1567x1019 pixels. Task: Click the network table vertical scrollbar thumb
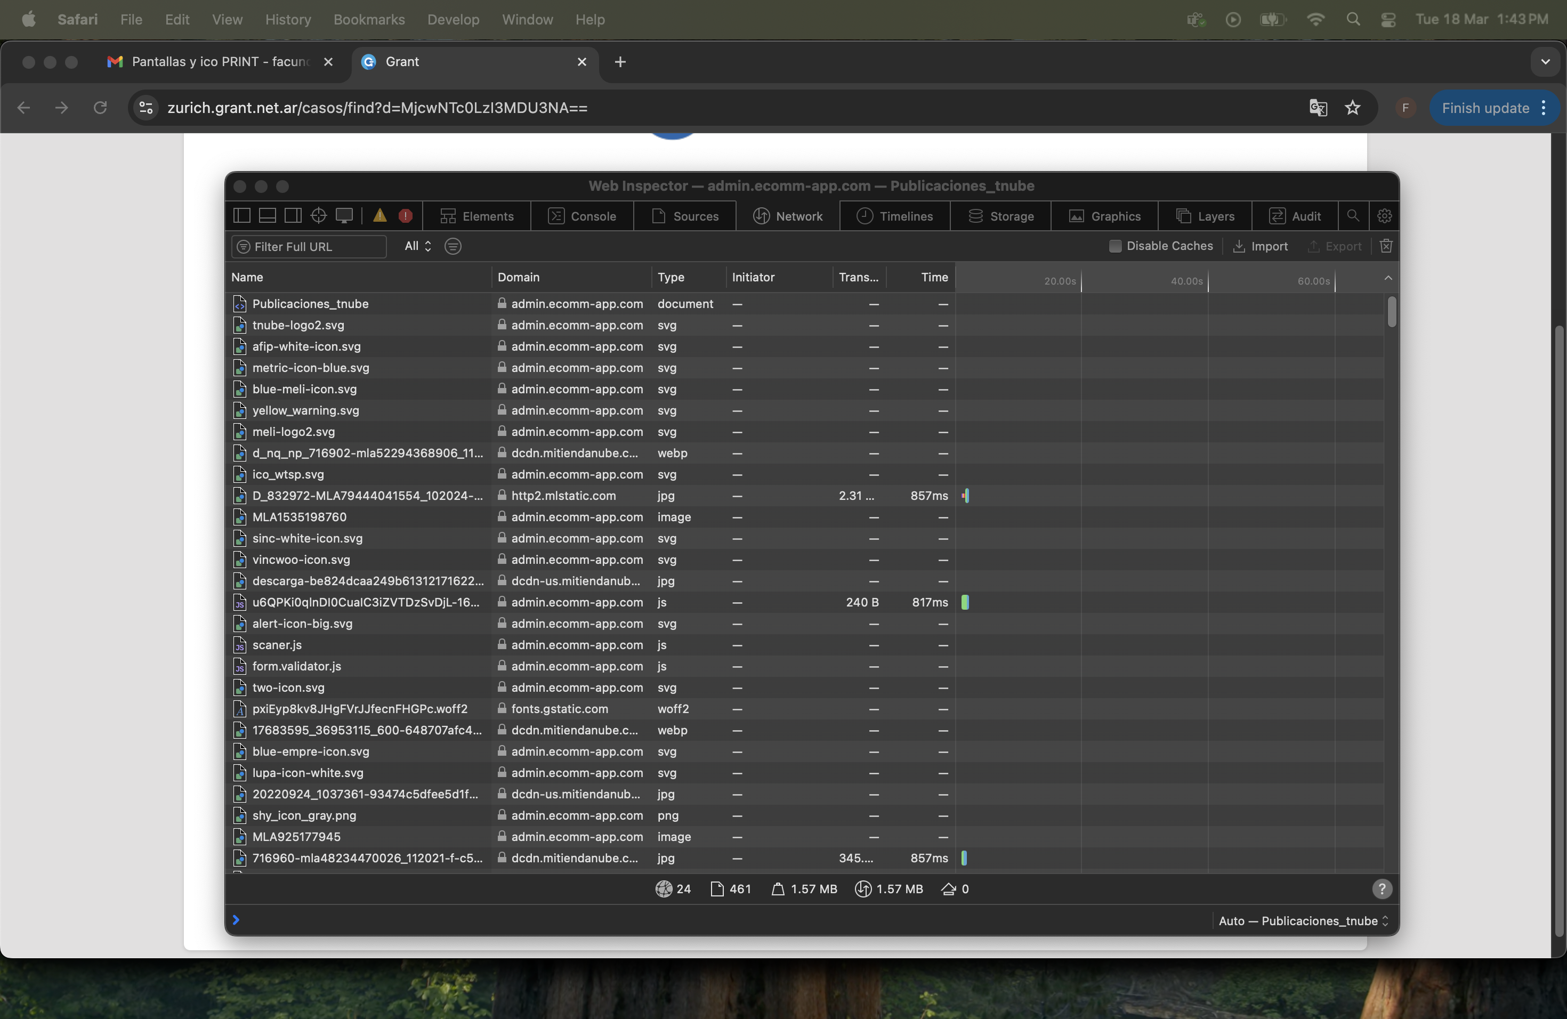[x=1391, y=311]
